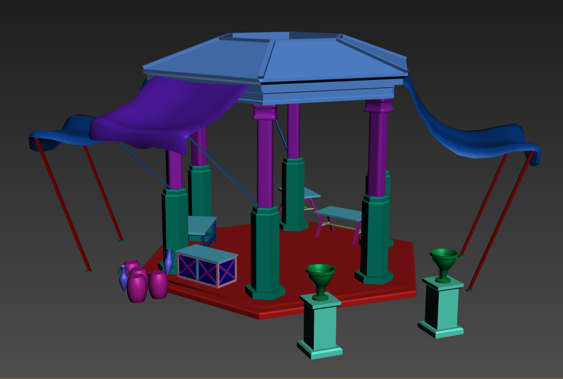The image size is (563, 379).
Task: Select the crate with X-pattern panels
Action: [207, 267]
